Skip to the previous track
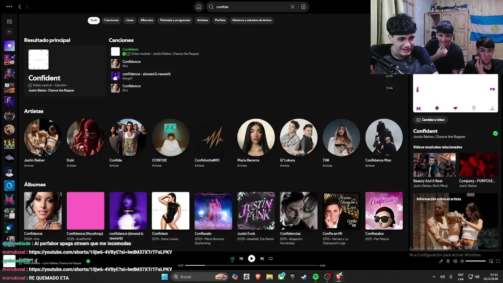This screenshot has width=503, height=283. point(241,259)
